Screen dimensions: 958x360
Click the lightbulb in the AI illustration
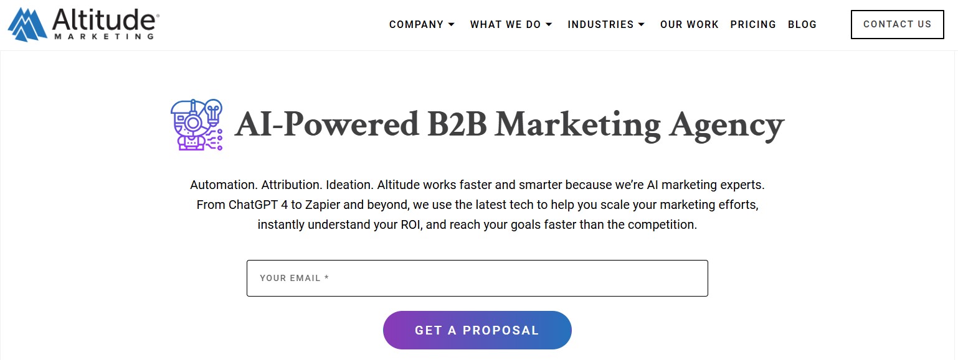click(214, 111)
